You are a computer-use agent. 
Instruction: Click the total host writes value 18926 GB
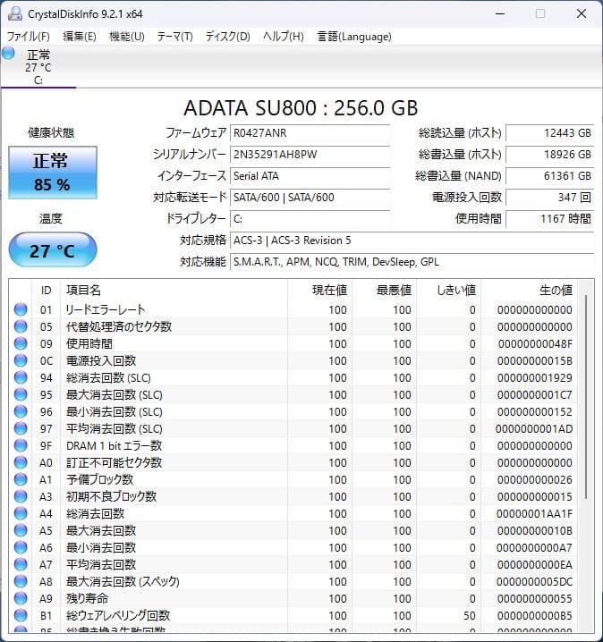click(549, 155)
